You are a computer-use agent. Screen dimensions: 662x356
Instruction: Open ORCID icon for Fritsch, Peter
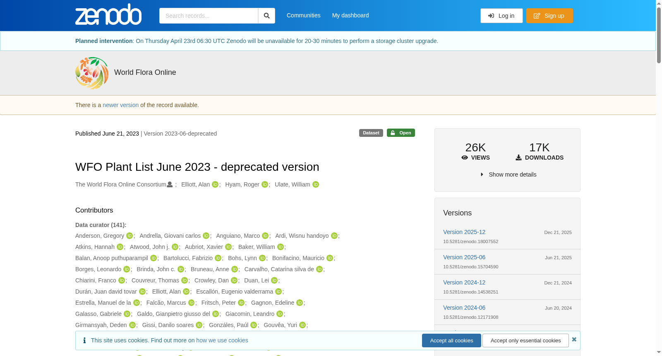tap(241, 303)
